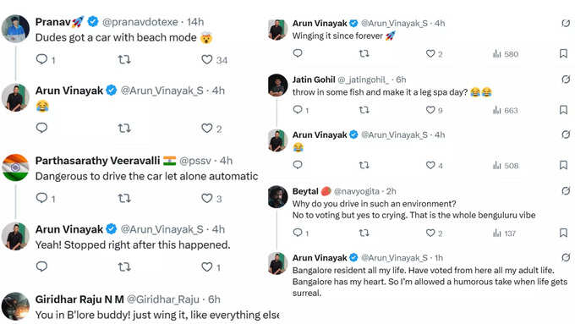Like Parthasarathy's dangerous to drive tweet

point(207,198)
